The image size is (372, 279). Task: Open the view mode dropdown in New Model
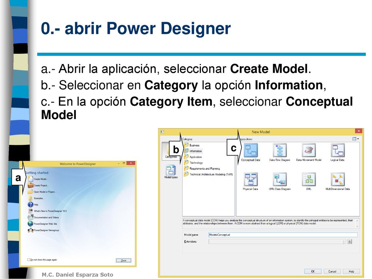(x=355, y=139)
